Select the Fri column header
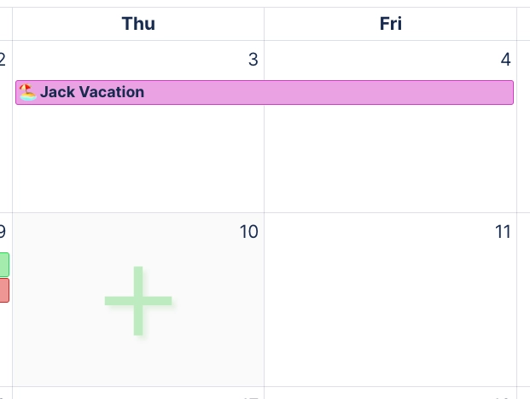Viewport: 530px width, 399px height. 390,24
